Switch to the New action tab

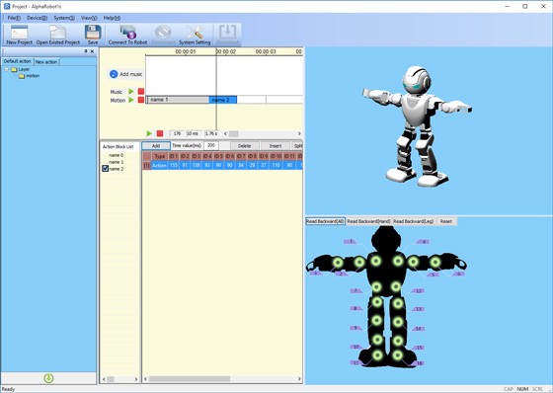[46, 62]
